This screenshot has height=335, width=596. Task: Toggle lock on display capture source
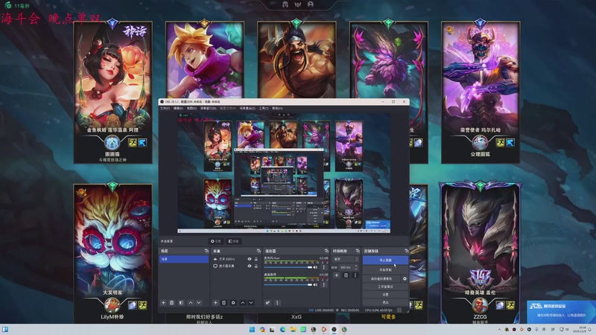click(x=256, y=266)
